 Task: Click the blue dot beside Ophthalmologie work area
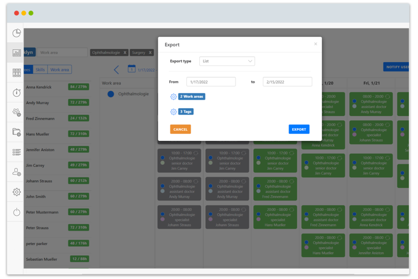click(x=110, y=94)
